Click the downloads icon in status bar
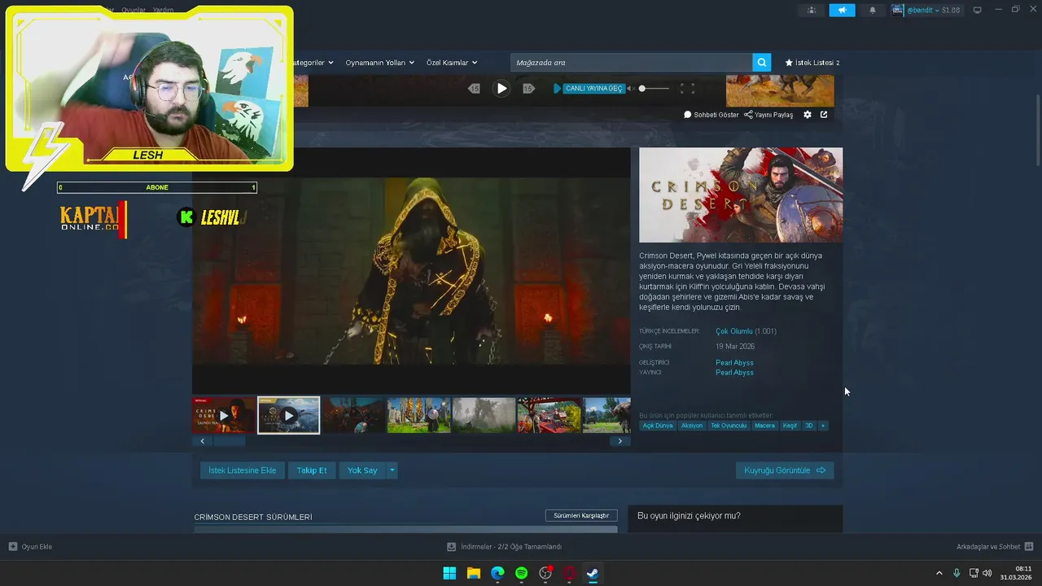Screen dimensions: 1042x586 [x=451, y=547]
